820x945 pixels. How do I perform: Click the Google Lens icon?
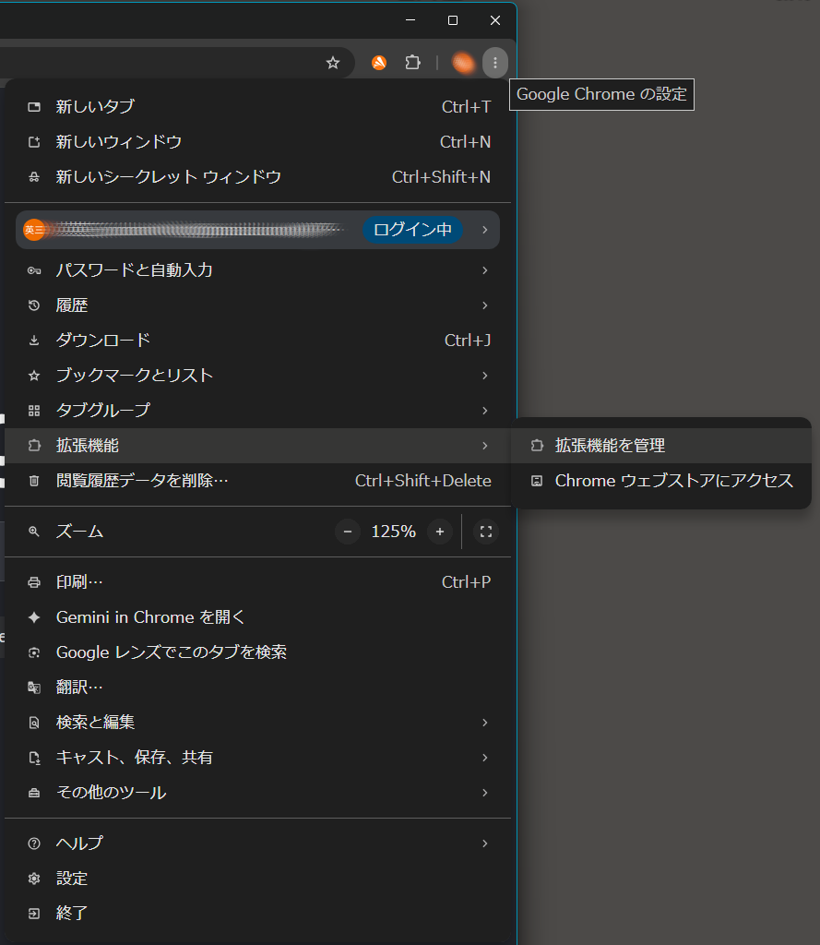34,652
